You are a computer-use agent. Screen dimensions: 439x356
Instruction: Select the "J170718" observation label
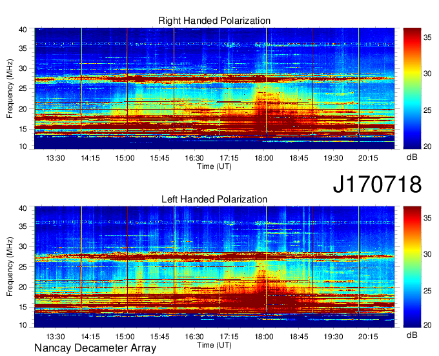pos(377,184)
